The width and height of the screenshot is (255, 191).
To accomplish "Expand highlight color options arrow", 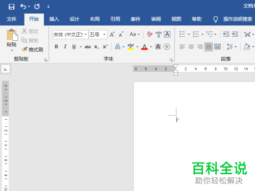I will 137,47.
